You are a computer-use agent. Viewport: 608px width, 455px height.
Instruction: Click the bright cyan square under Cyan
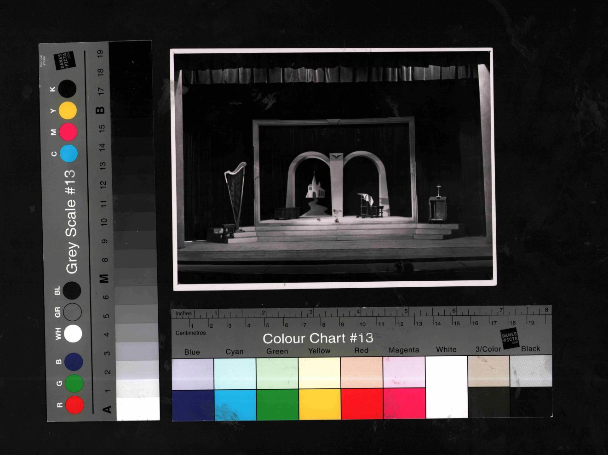235,405
